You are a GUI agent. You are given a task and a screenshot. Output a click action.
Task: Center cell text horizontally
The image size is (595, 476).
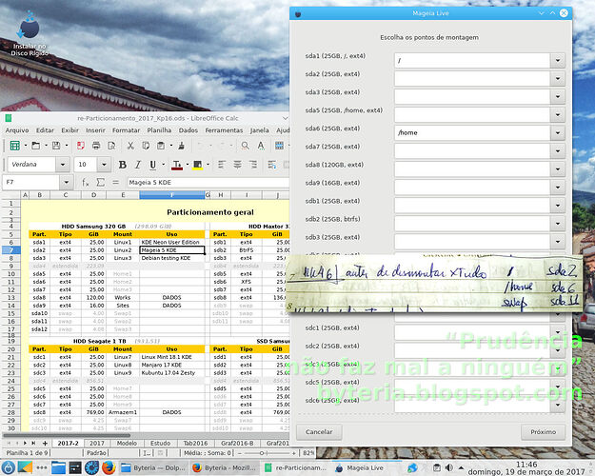[238, 165]
